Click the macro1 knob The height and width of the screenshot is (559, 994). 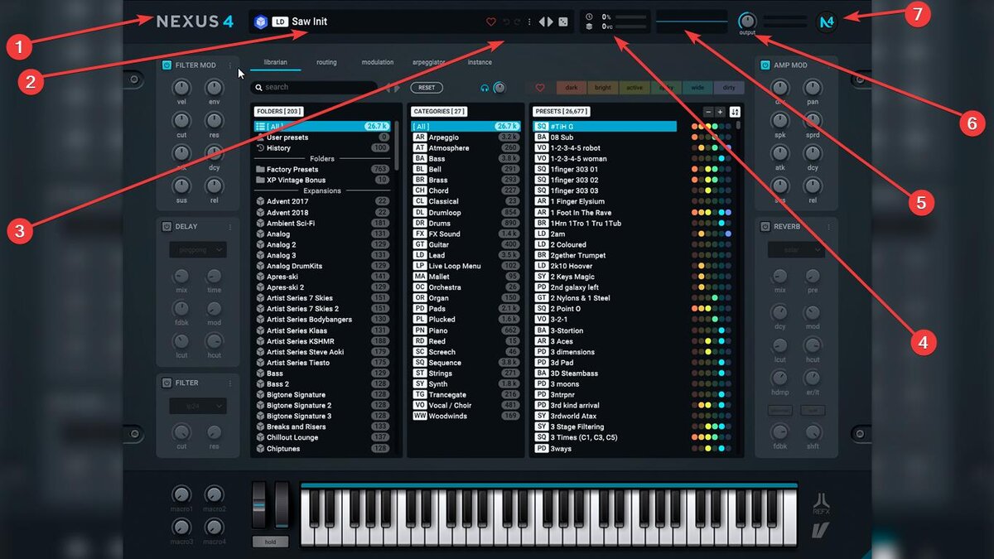[181, 494]
